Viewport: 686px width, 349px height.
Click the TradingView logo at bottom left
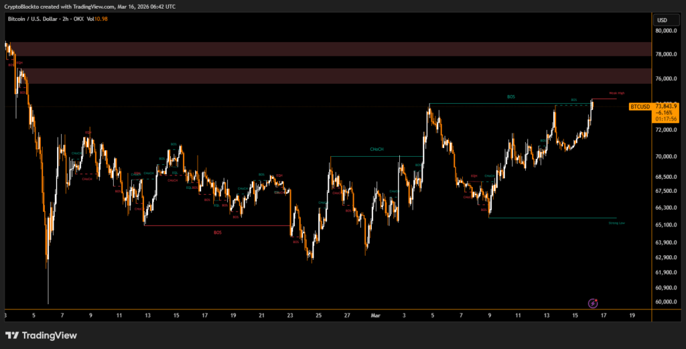[x=41, y=335]
